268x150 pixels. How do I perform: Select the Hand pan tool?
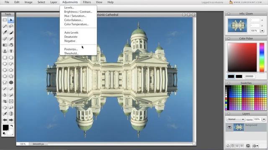[x=5, y=107]
